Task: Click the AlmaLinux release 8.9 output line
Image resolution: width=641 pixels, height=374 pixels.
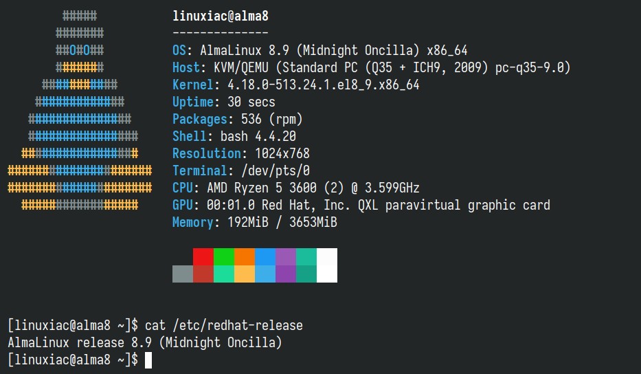Action: pyautogui.click(x=145, y=342)
